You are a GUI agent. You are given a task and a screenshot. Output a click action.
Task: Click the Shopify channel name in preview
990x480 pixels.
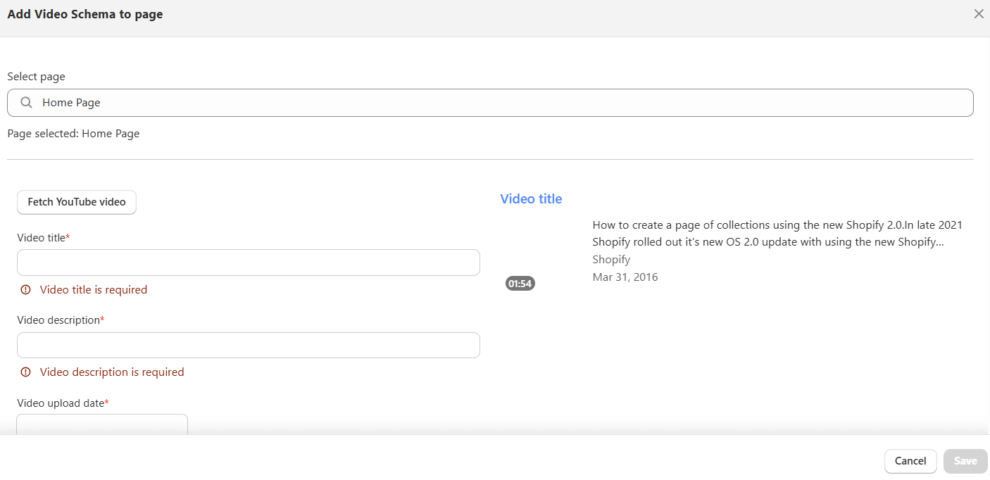tap(611, 259)
